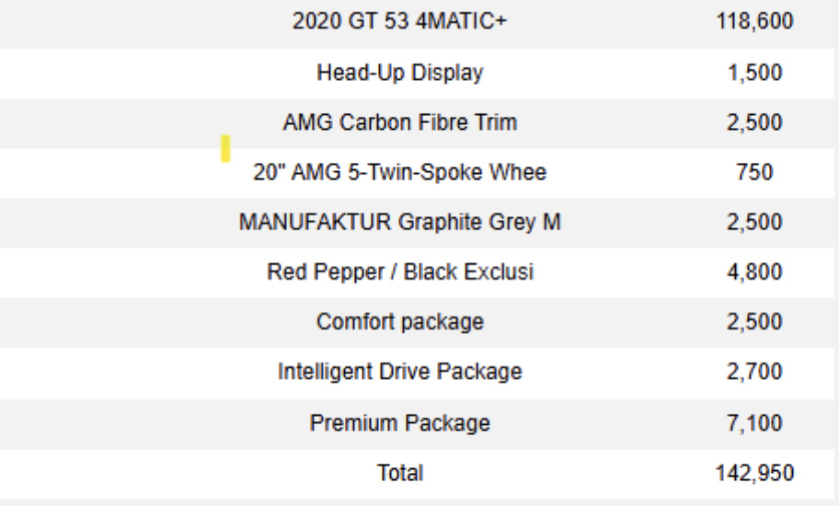Click the AMG Carbon Fibre Trim label

399,122
